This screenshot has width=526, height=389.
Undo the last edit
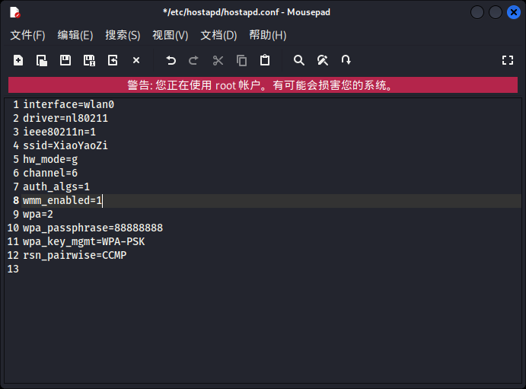pos(171,60)
